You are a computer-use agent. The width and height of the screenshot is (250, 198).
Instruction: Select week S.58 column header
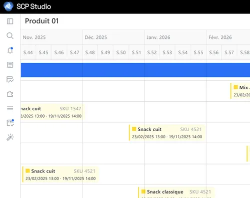point(243,52)
